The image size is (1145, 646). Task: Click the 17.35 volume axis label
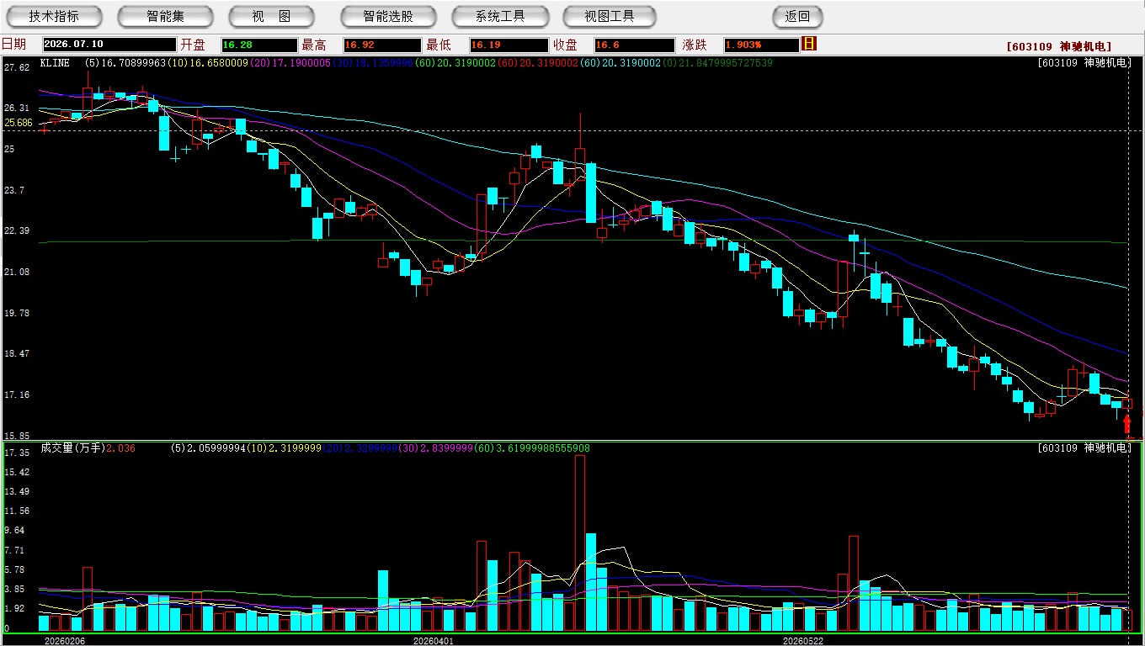(18, 453)
